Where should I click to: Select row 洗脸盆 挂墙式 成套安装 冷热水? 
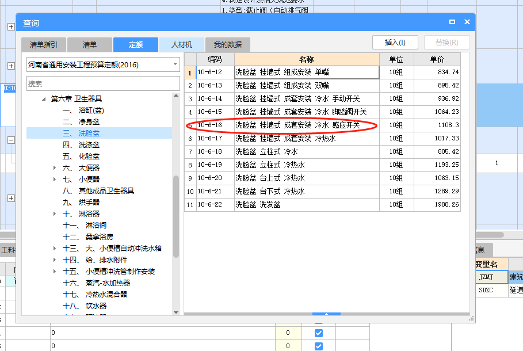pyautogui.click(x=322, y=139)
